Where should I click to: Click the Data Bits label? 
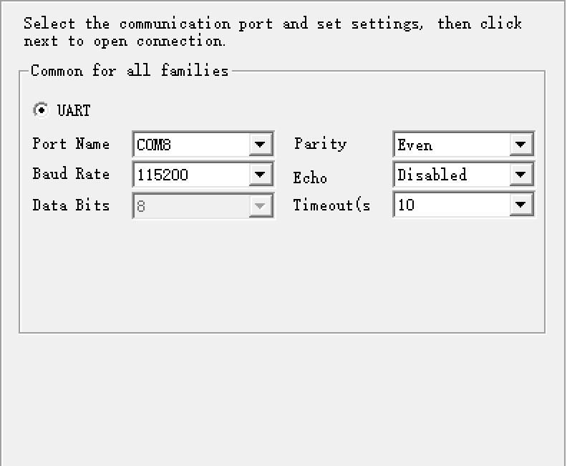point(71,205)
